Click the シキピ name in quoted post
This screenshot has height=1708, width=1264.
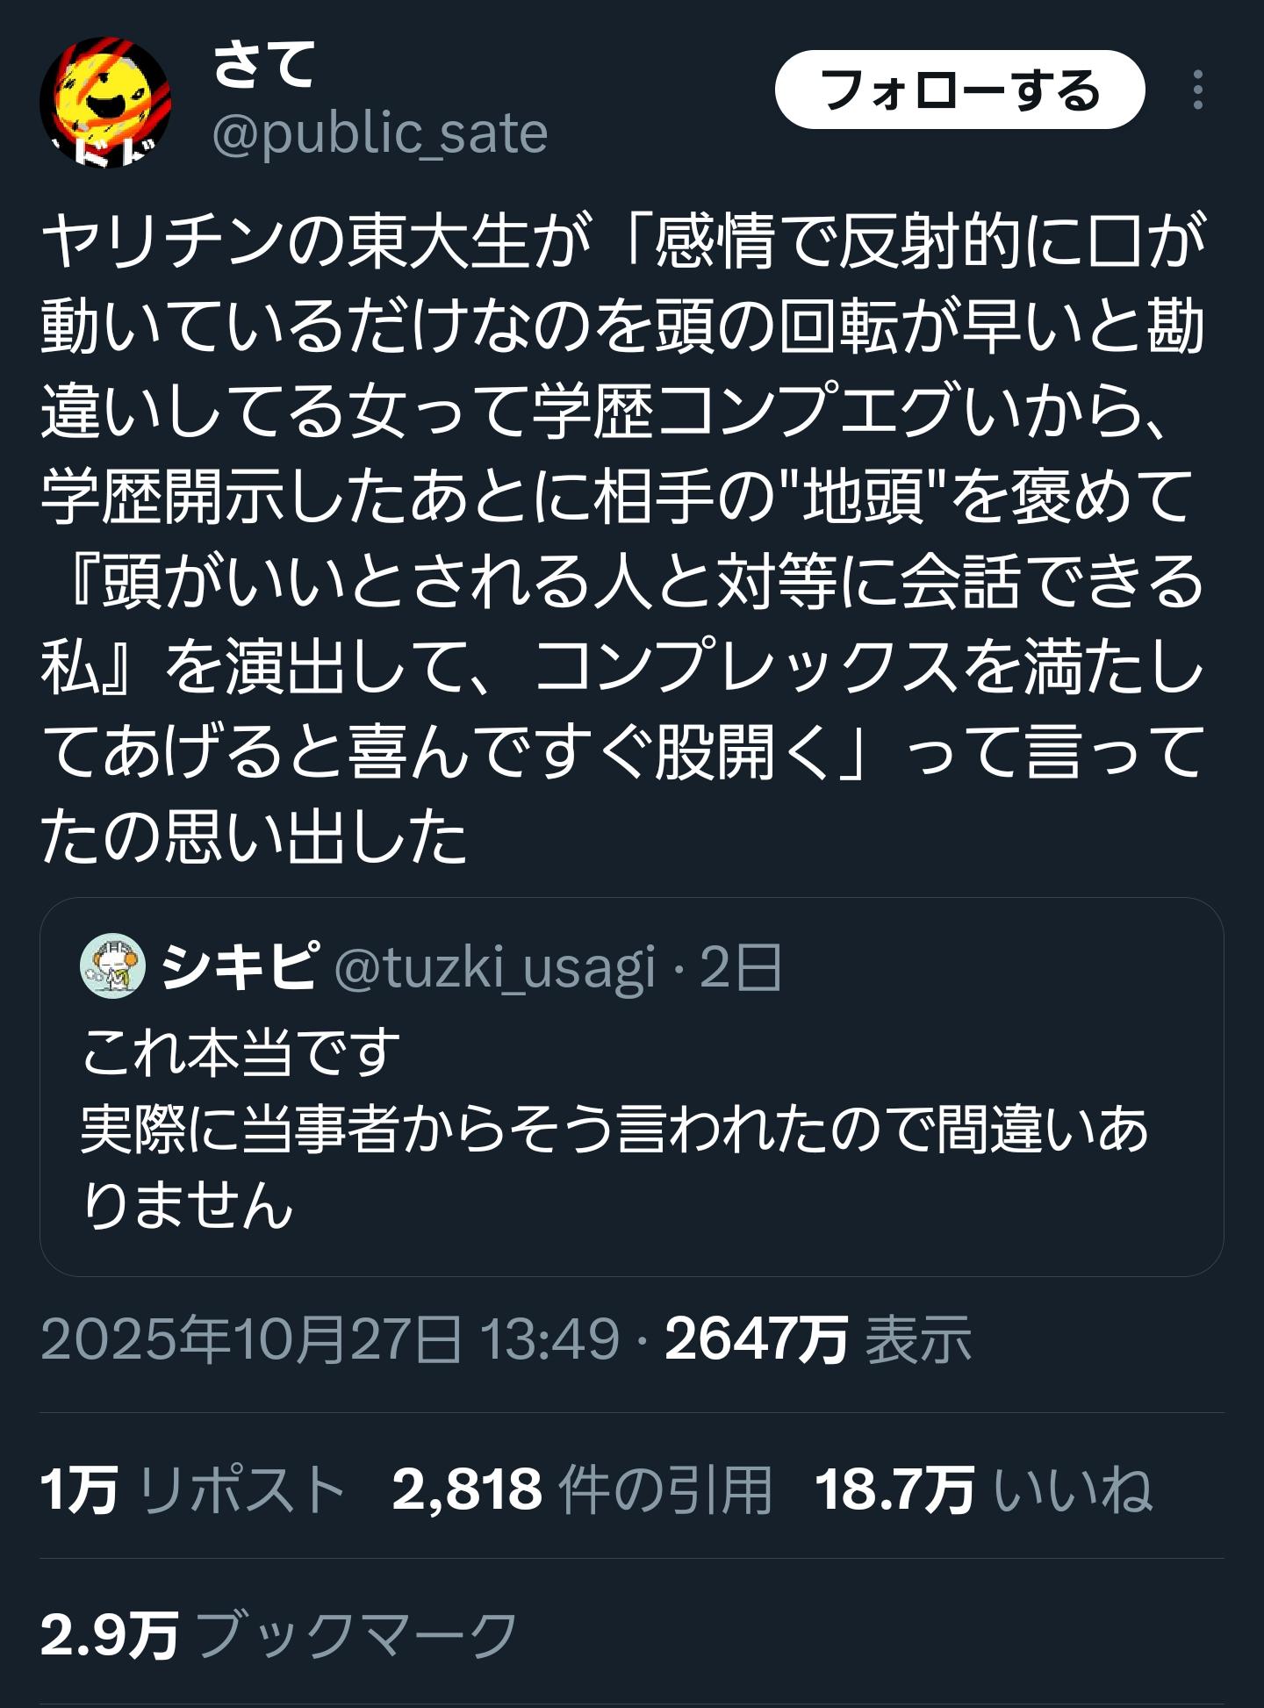tap(239, 965)
